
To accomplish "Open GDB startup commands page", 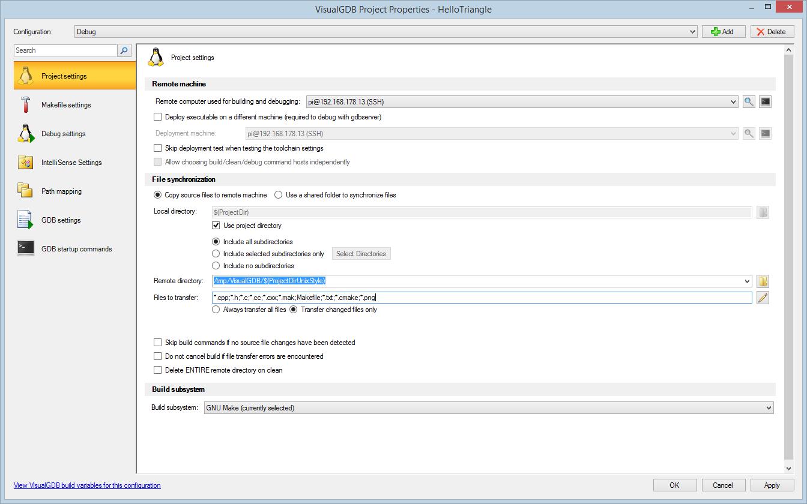I will point(75,249).
